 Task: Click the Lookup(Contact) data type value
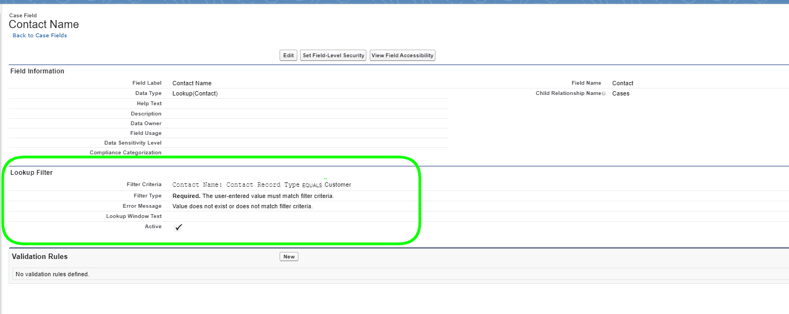pos(195,93)
